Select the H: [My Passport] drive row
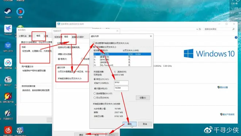The width and height of the screenshot is (241, 136). coord(122,65)
